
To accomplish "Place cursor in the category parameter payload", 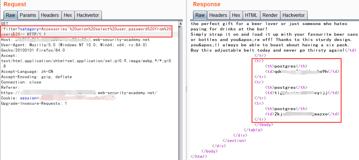I will [x=89, y=29].
